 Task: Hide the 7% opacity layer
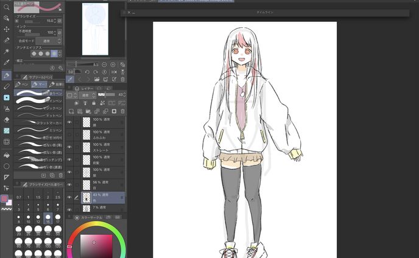click(69, 209)
